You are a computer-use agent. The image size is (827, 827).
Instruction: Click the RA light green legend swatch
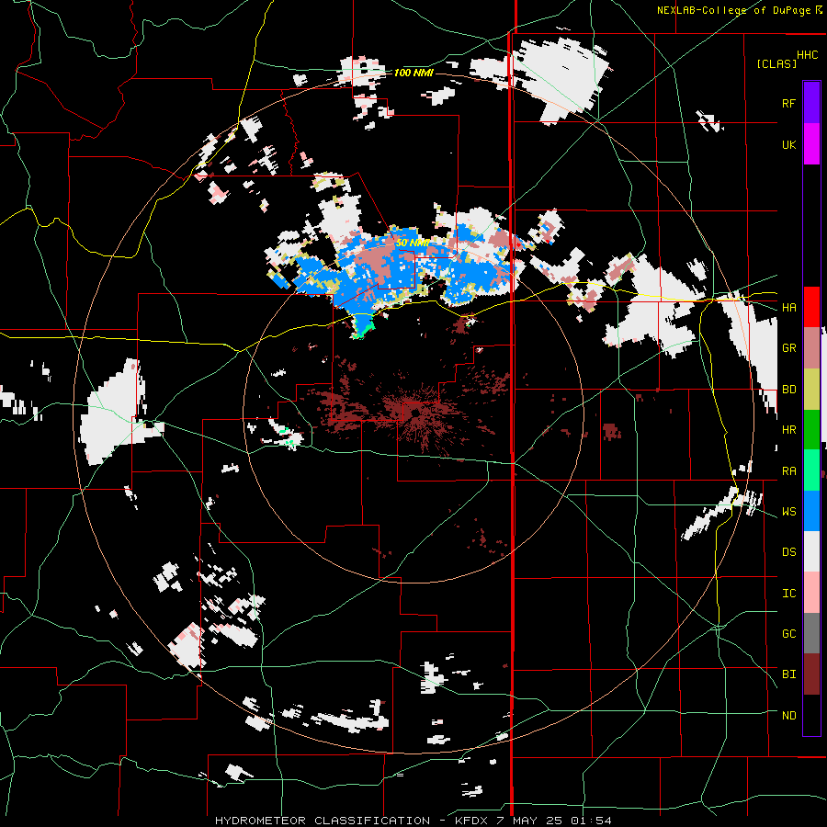(x=811, y=470)
